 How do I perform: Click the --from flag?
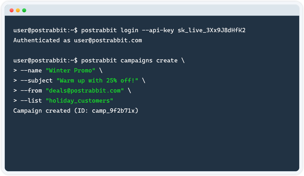[x=31, y=91]
